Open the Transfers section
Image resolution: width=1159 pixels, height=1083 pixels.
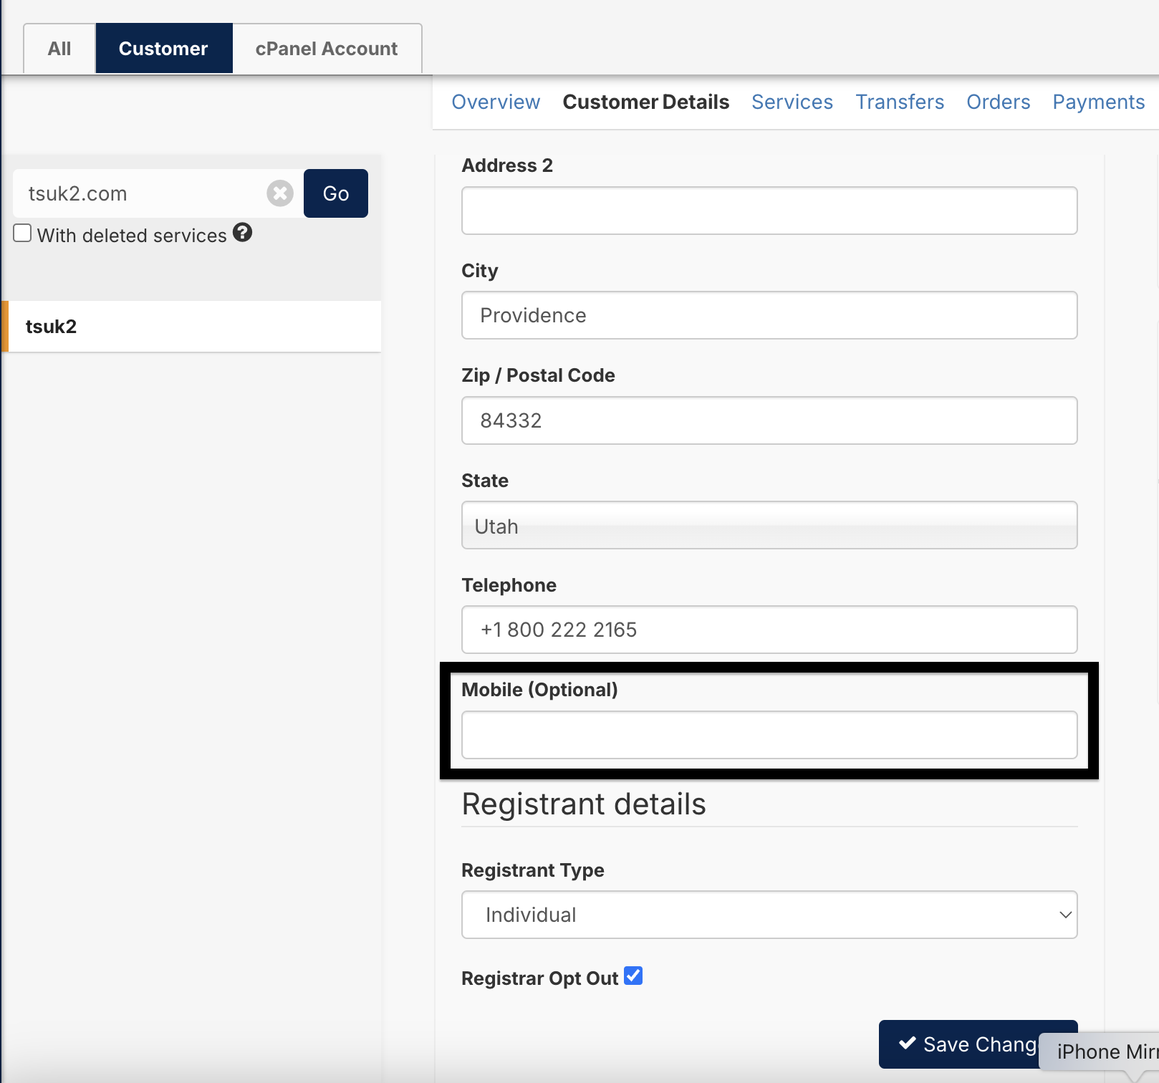pyautogui.click(x=900, y=102)
